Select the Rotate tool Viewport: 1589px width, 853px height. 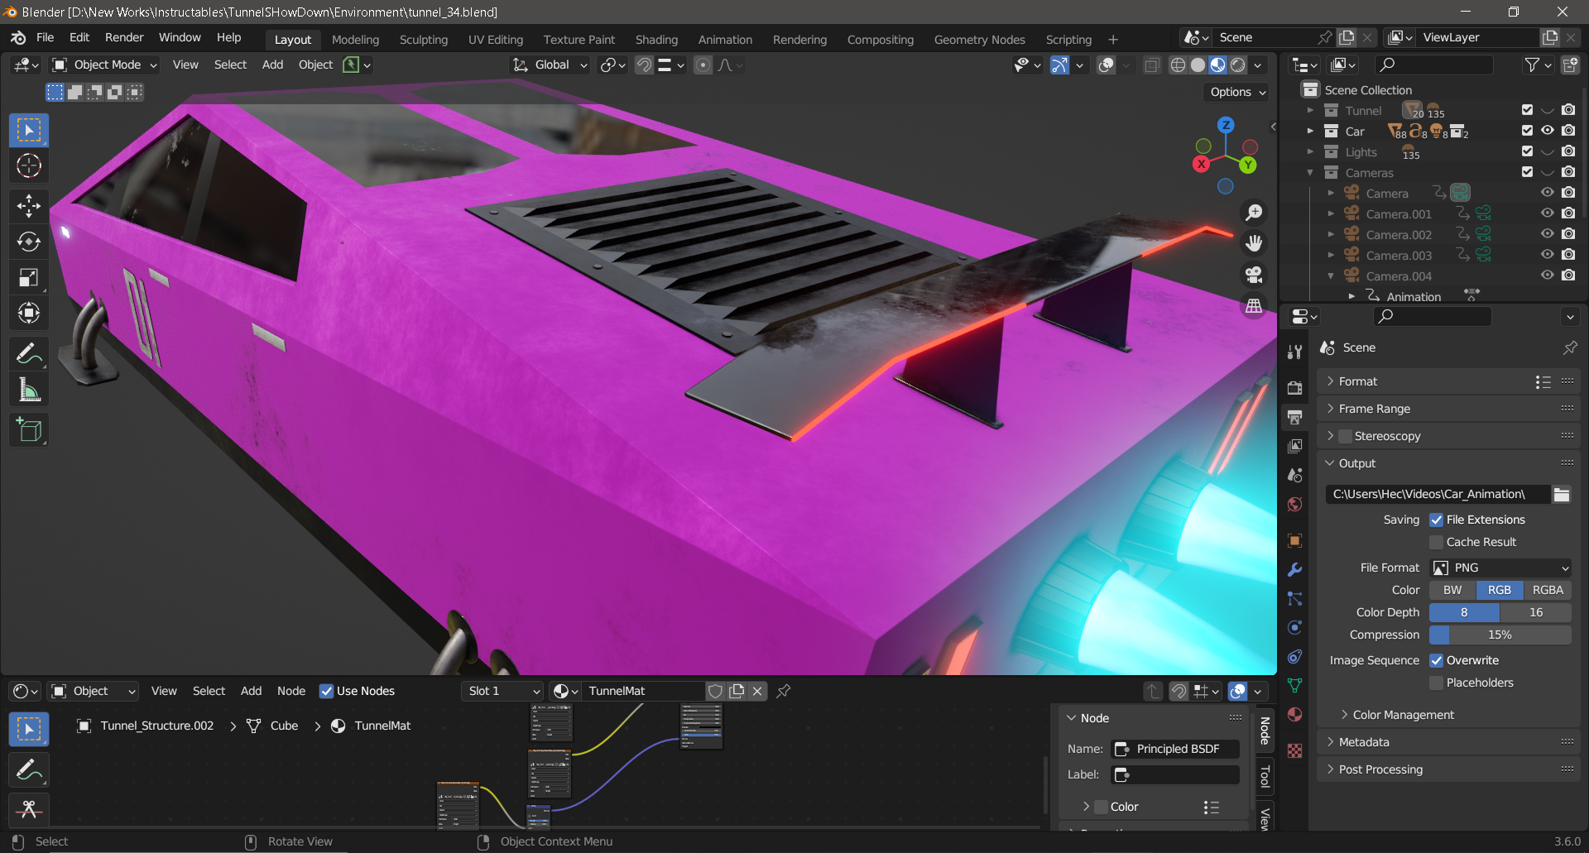click(29, 242)
